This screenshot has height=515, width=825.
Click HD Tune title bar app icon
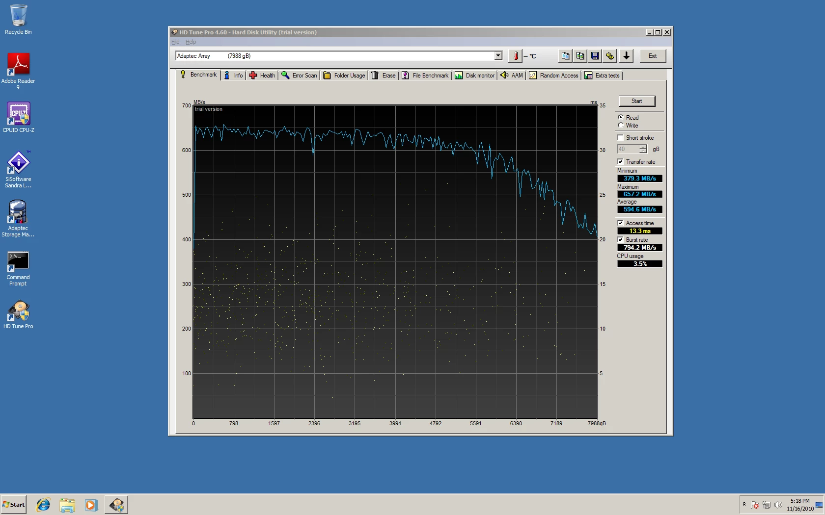click(x=174, y=32)
